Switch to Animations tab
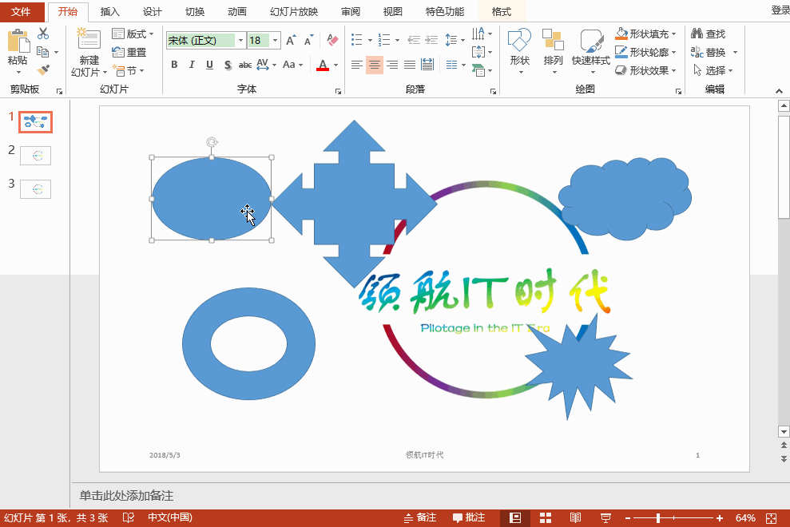 coord(236,12)
